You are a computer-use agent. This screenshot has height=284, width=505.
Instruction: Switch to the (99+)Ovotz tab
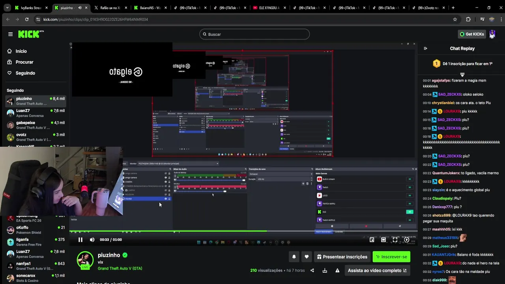[x=428, y=7]
